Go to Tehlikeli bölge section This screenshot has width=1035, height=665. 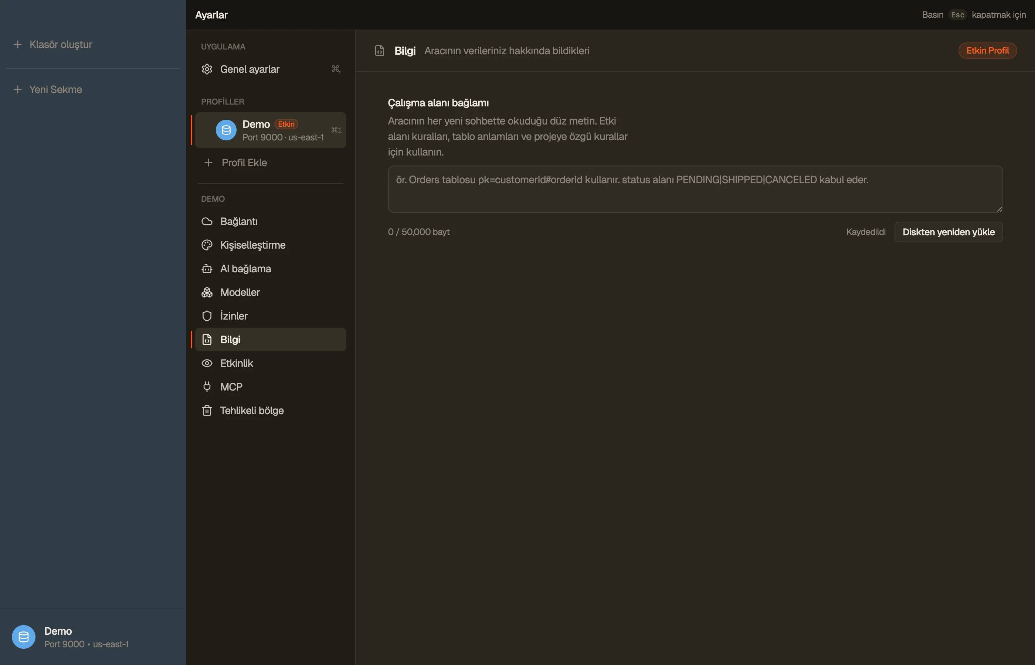pos(271,411)
